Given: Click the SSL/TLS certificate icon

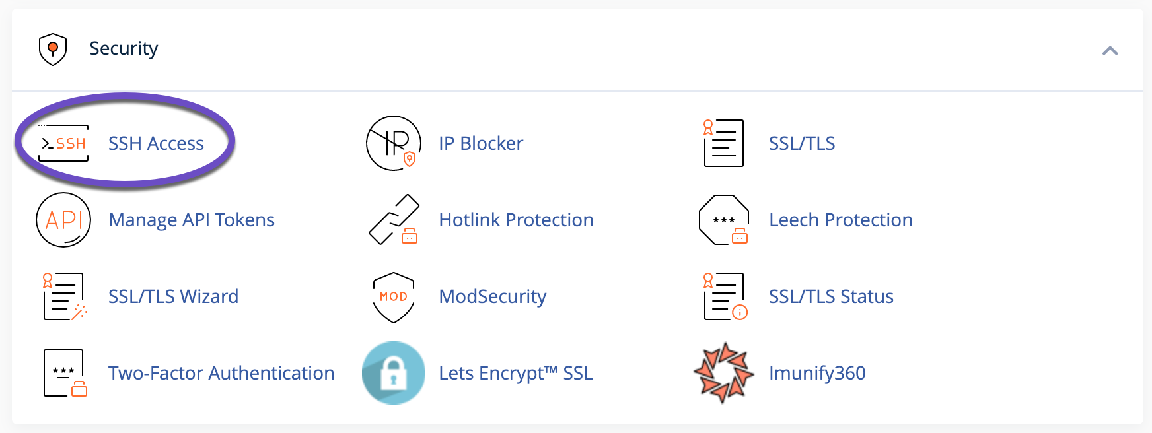Looking at the screenshot, I should (x=724, y=142).
